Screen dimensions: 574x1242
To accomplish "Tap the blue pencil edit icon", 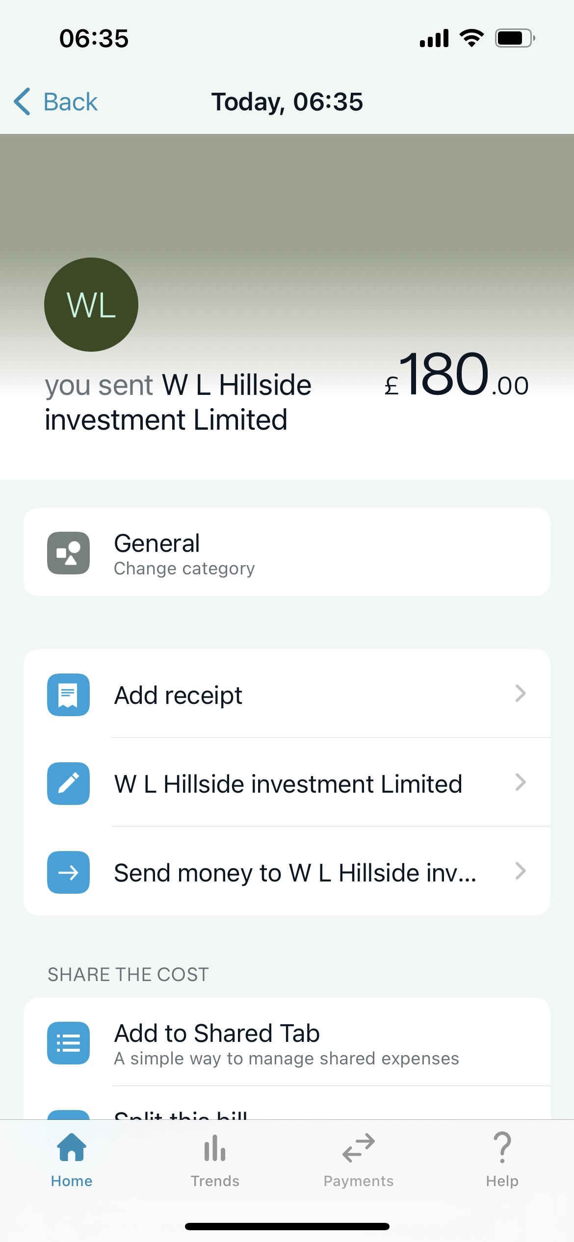I will pyautogui.click(x=68, y=783).
